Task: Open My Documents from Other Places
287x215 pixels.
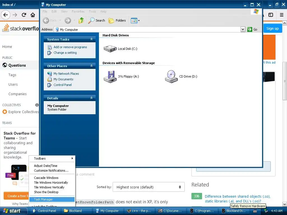Action: pyautogui.click(x=63, y=79)
